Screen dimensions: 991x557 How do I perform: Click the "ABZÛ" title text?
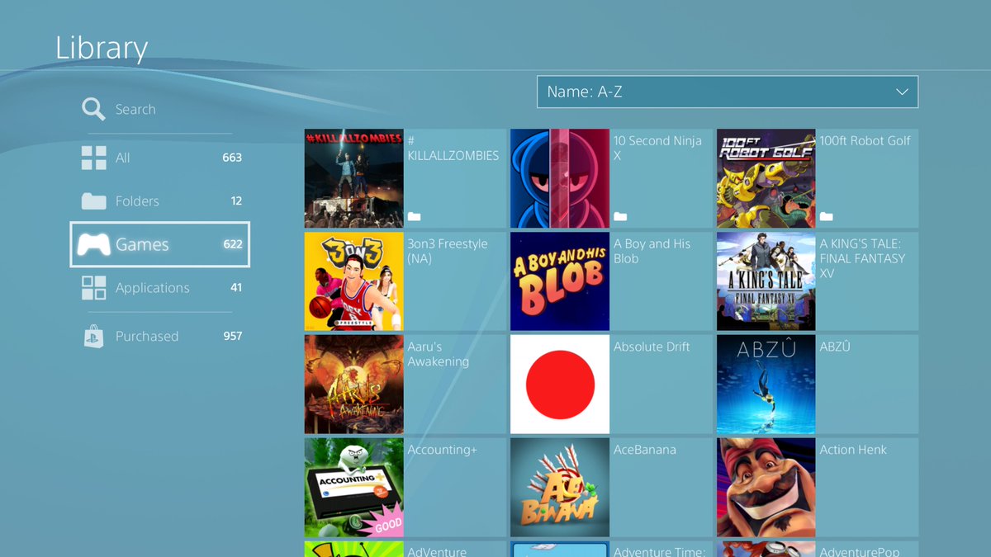pyautogui.click(x=835, y=347)
